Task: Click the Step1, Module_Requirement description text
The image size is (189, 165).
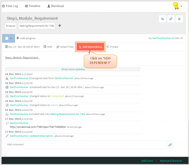Action: (22, 57)
